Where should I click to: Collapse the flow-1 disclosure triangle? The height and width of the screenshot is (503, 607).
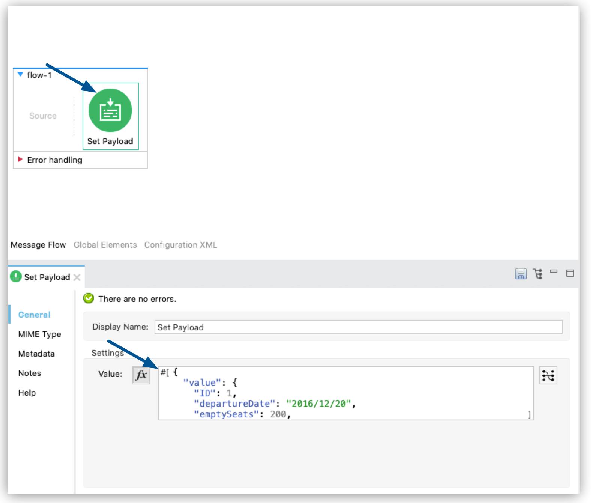point(20,74)
